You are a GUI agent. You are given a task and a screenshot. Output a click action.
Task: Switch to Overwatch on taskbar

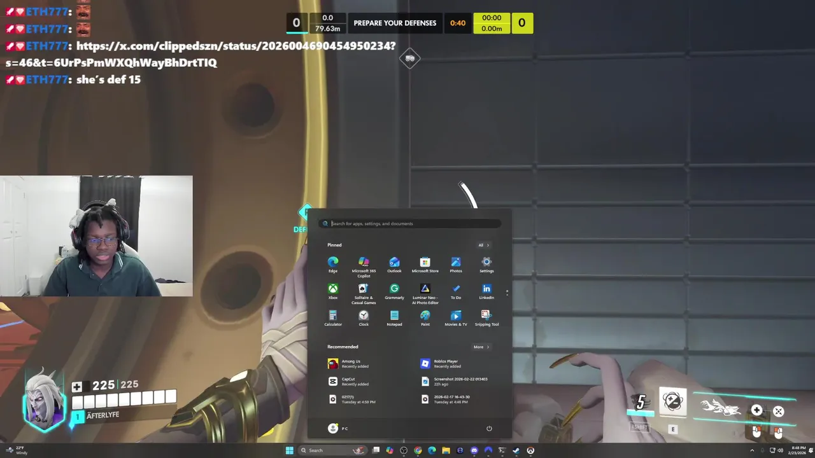[530, 450]
